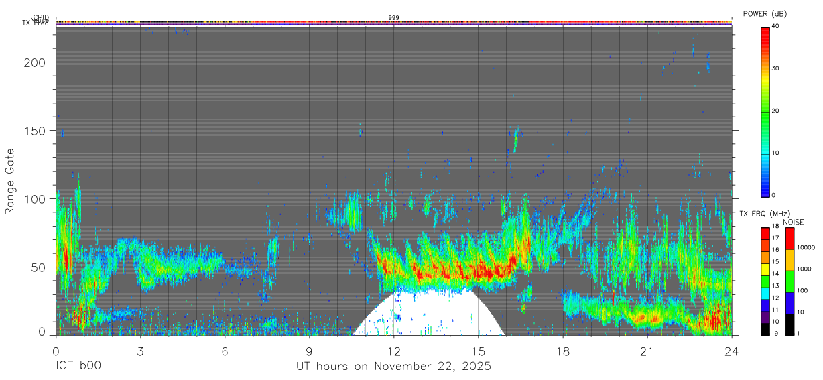Click the '6' hour label on x-axis
The image size is (823, 380).
(x=225, y=351)
